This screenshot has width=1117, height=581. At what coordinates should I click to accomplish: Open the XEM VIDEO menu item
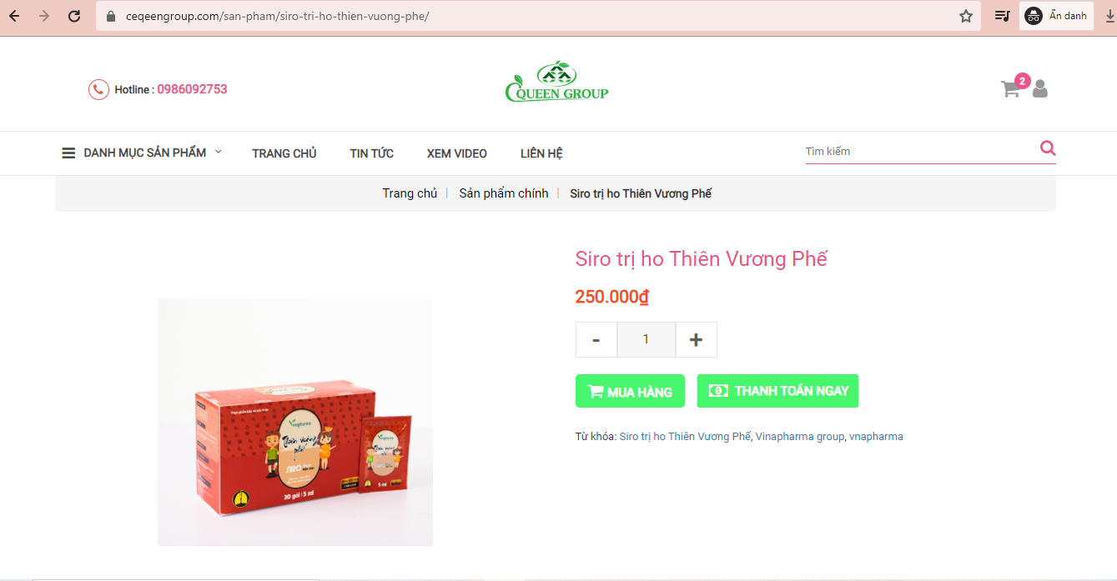(457, 153)
